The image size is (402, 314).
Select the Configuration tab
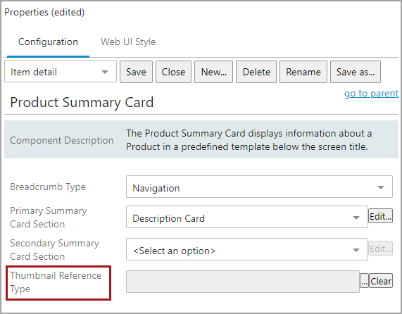click(48, 42)
